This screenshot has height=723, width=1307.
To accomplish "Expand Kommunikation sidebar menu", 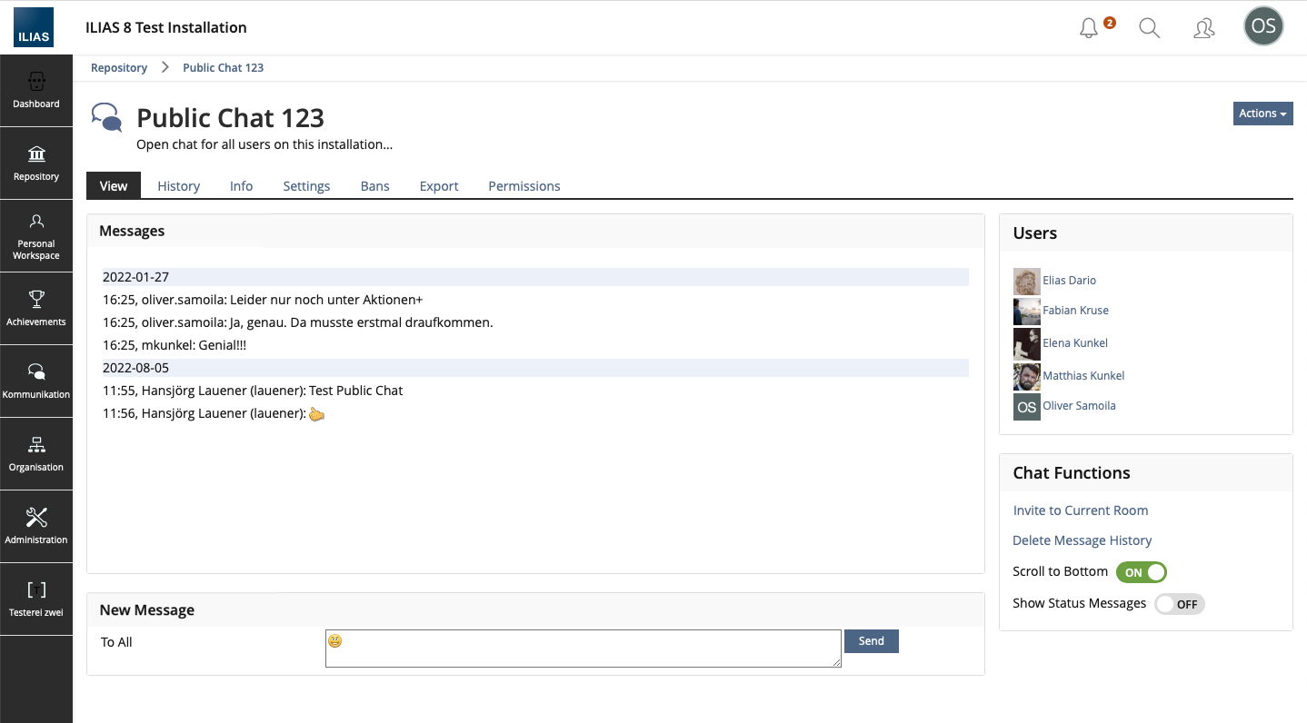I will coord(36,381).
